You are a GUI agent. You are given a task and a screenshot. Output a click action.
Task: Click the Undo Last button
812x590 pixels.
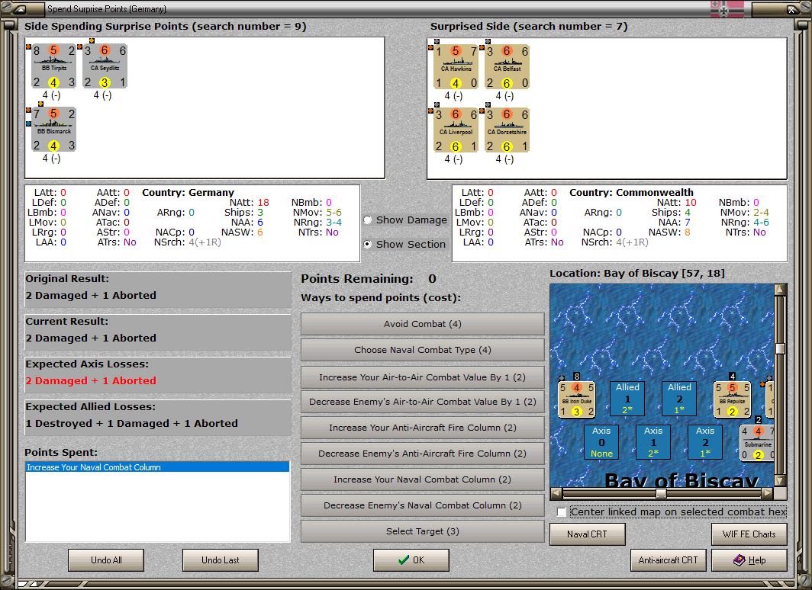click(x=221, y=560)
